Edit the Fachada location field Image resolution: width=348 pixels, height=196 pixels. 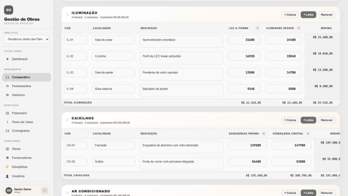point(114,145)
